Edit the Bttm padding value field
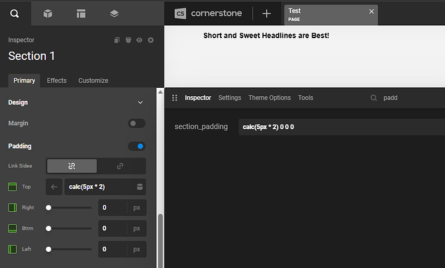Viewport: 445px width, 268px height. tap(113, 229)
